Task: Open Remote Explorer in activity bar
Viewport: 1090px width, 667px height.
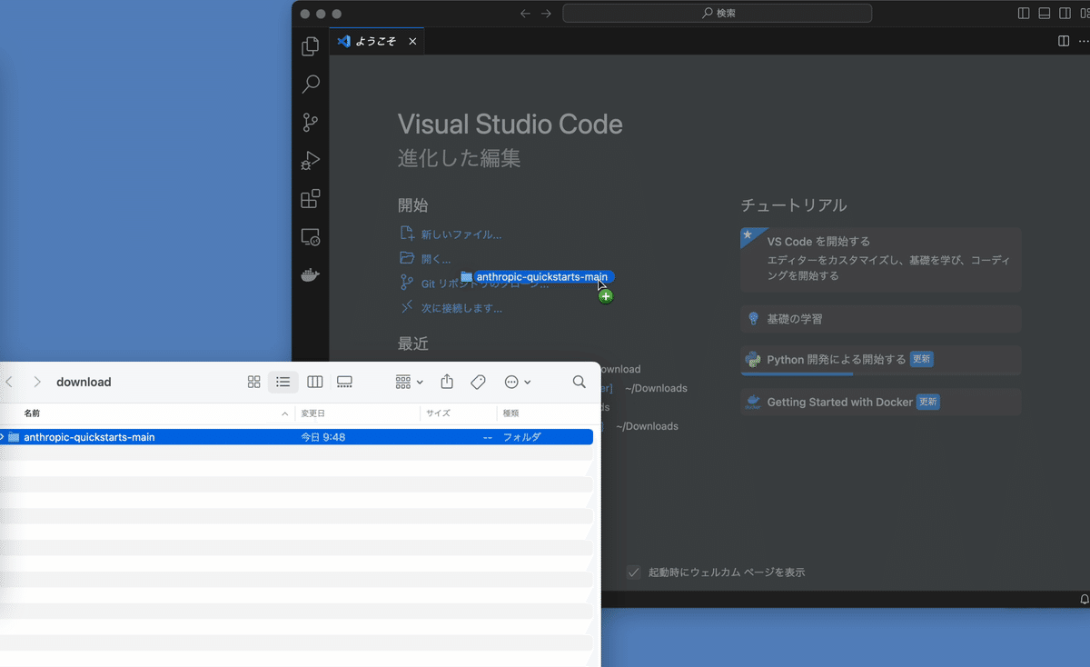Action: (x=311, y=237)
